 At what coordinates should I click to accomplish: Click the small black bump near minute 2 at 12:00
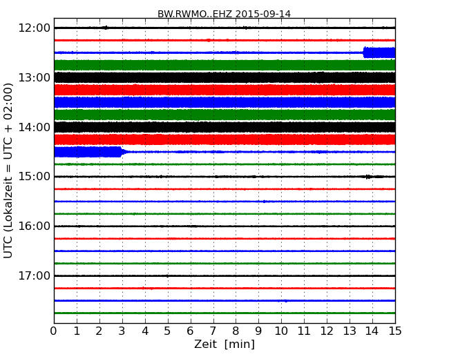pos(106,28)
